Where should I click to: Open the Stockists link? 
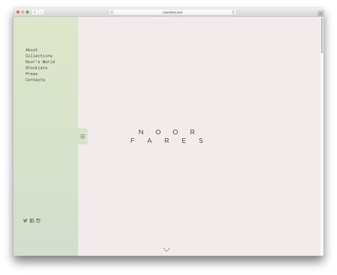tap(36, 68)
